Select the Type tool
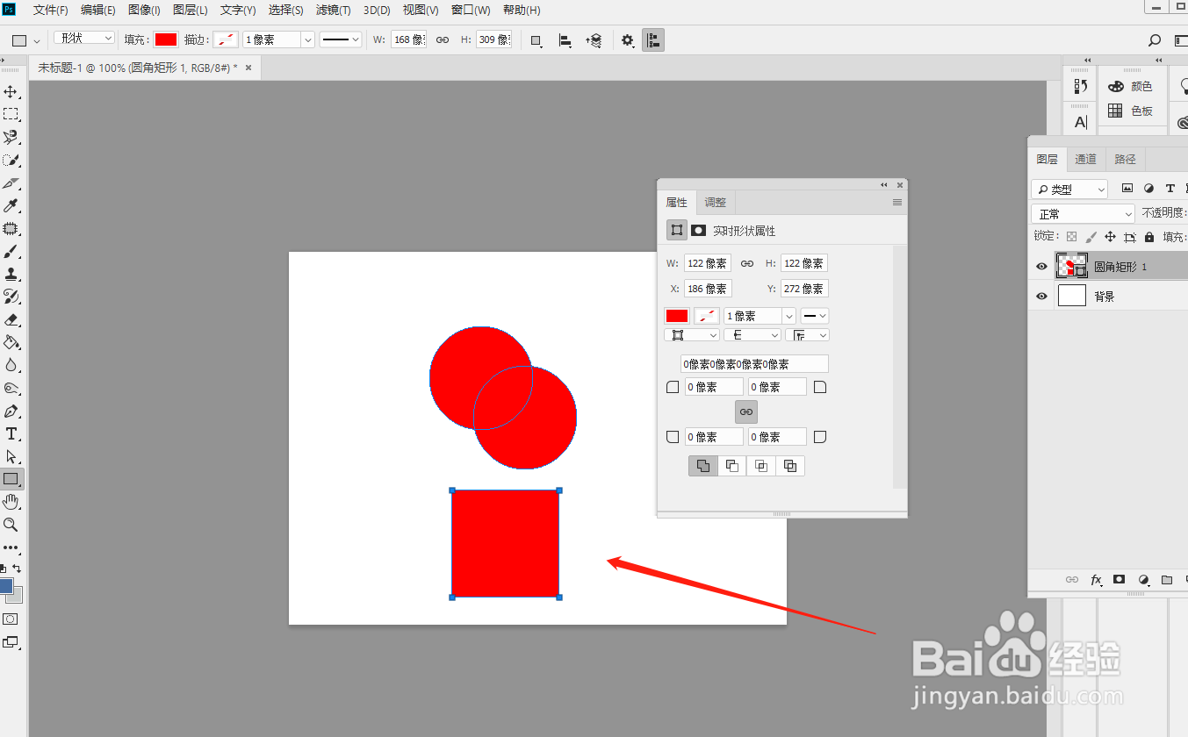 click(x=11, y=433)
